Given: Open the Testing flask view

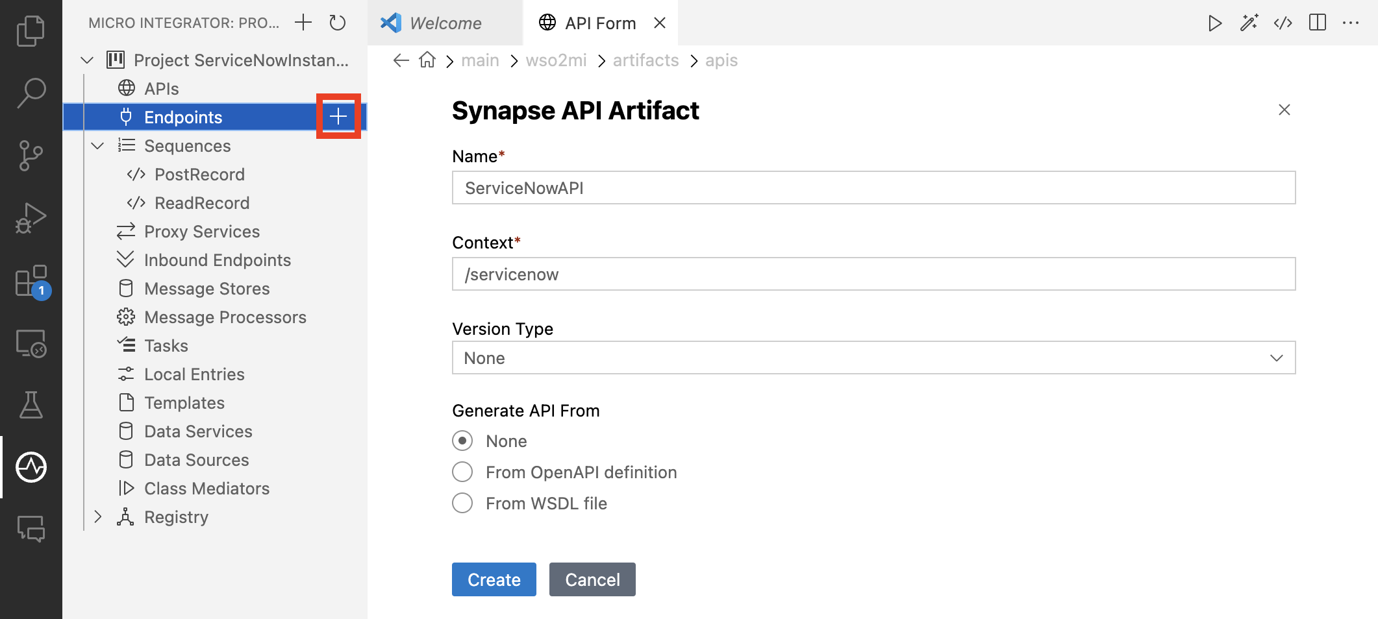Looking at the screenshot, I should pos(31,405).
